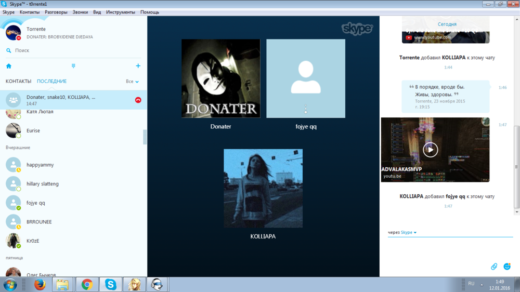Select the ПОСЛЕДНИЕ tab
Viewport: 520px width, 292px height.
click(51, 82)
